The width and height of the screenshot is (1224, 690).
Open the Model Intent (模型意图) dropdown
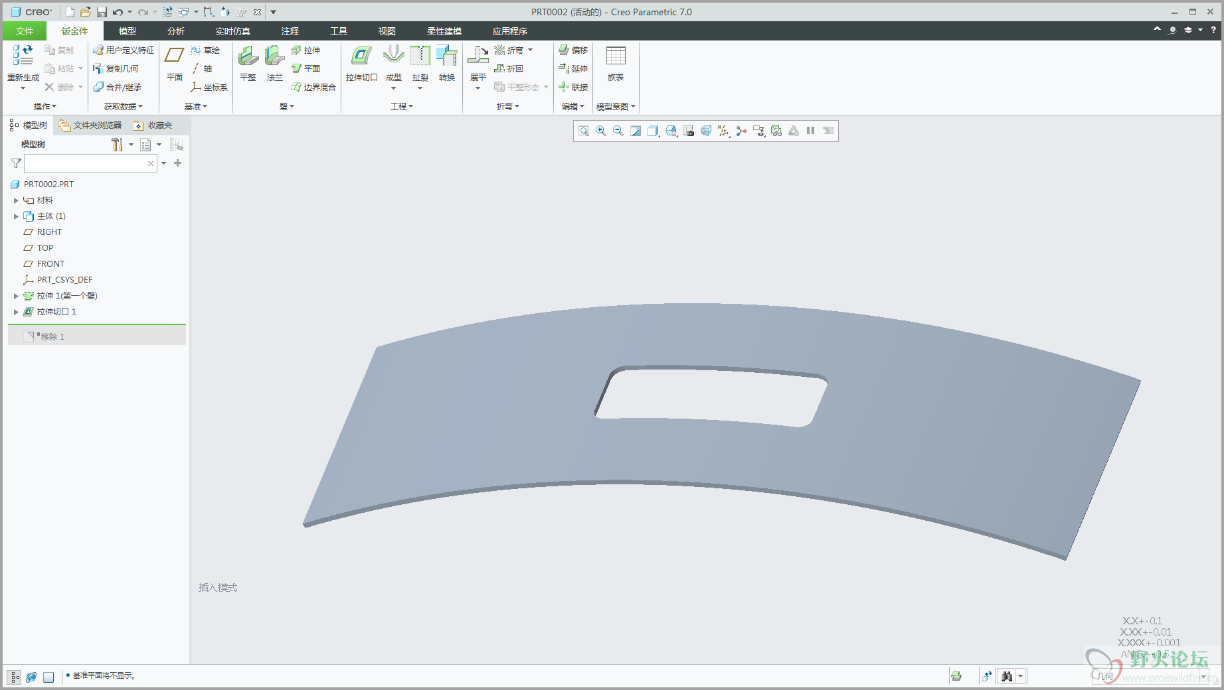click(616, 106)
